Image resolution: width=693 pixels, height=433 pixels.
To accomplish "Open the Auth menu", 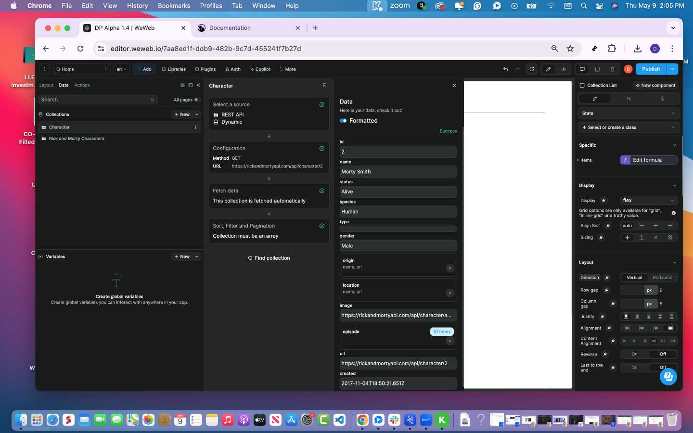I will pos(233,69).
